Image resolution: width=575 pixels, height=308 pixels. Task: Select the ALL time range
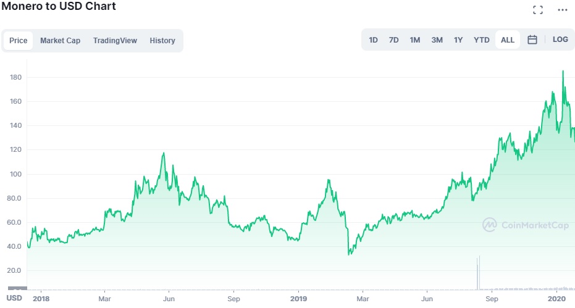508,40
